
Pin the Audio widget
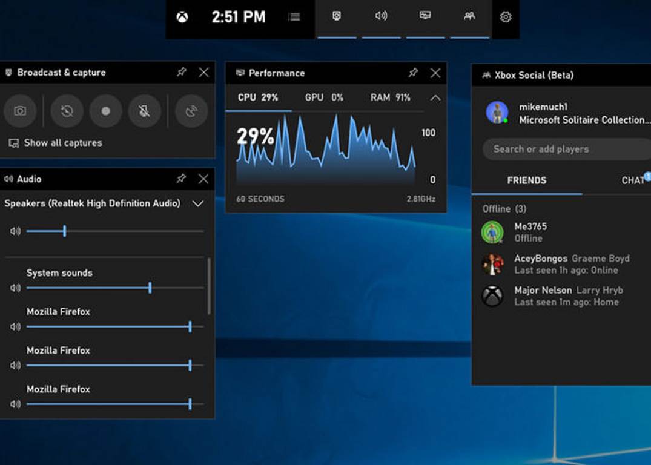(x=181, y=179)
